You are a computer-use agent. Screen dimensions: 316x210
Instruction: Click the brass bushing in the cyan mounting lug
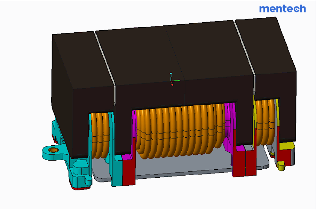[53, 150]
